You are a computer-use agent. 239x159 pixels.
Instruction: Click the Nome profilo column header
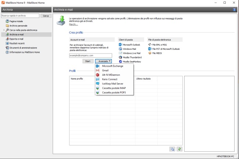coord(77,79)
